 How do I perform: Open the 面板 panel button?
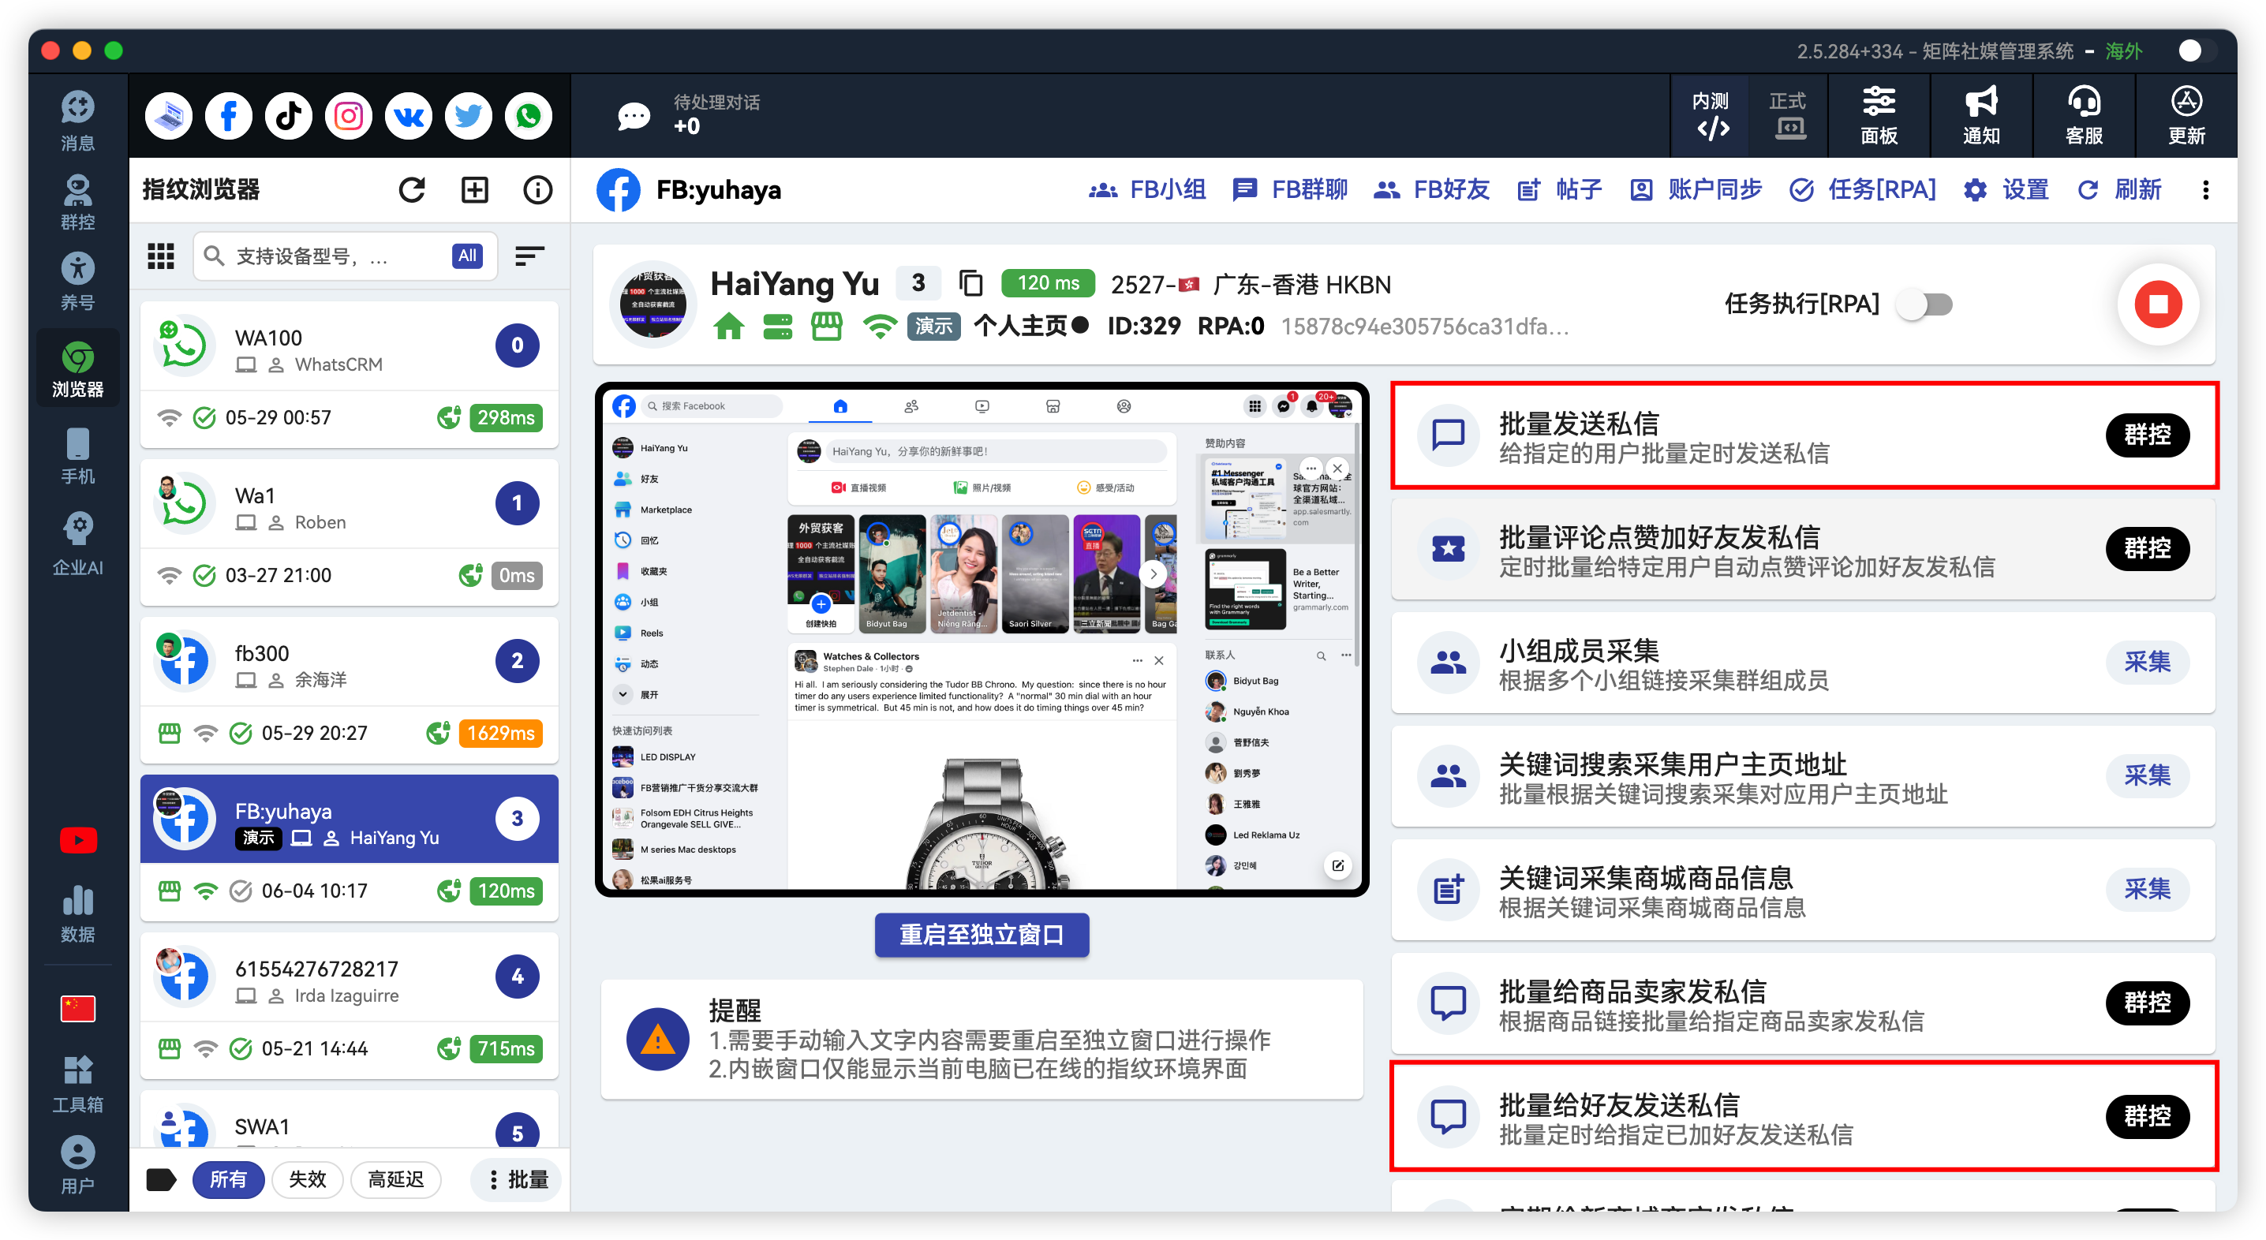click(1879, 116)
